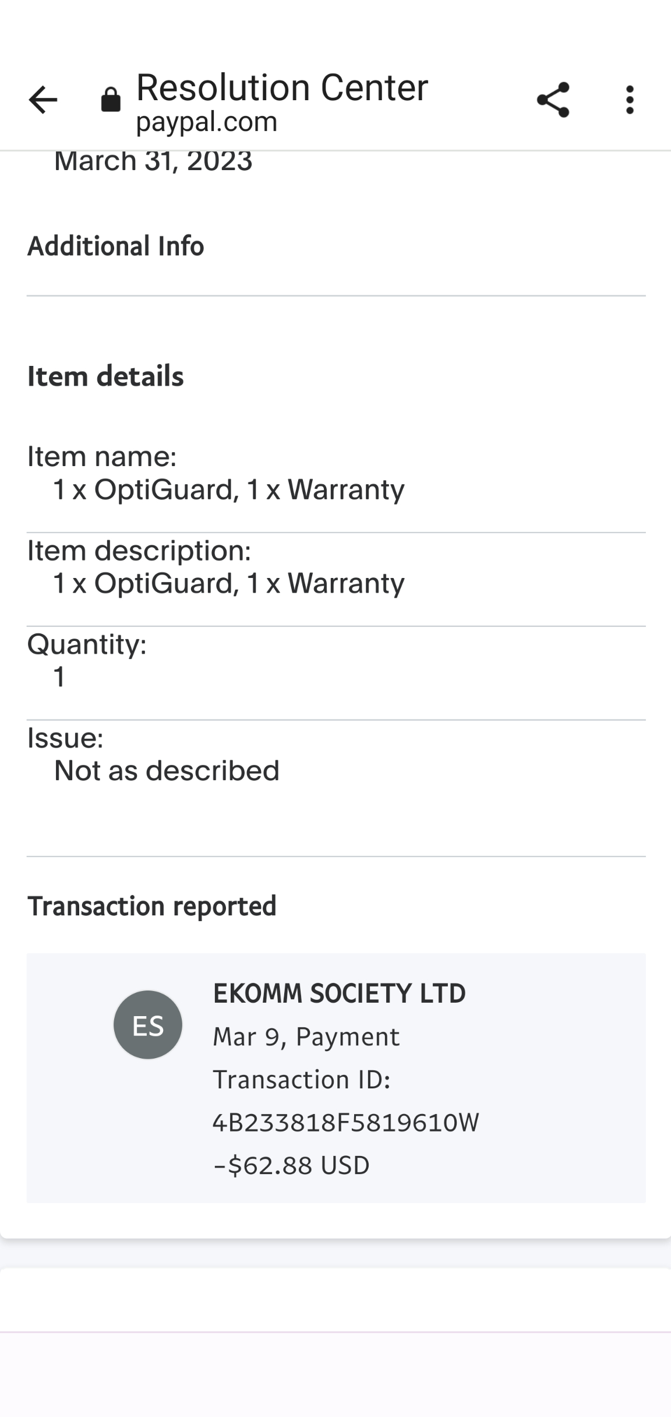Tap the back arrow in the header
Screen dimensions: 671x1417
(x=43, y=100)
